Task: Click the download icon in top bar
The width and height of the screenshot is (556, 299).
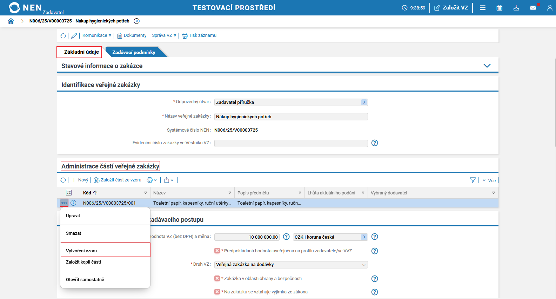Action: coord(516,8)
